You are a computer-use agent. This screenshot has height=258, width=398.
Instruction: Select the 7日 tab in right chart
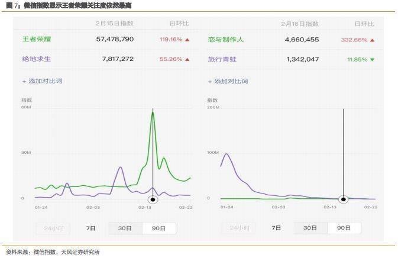276,228
